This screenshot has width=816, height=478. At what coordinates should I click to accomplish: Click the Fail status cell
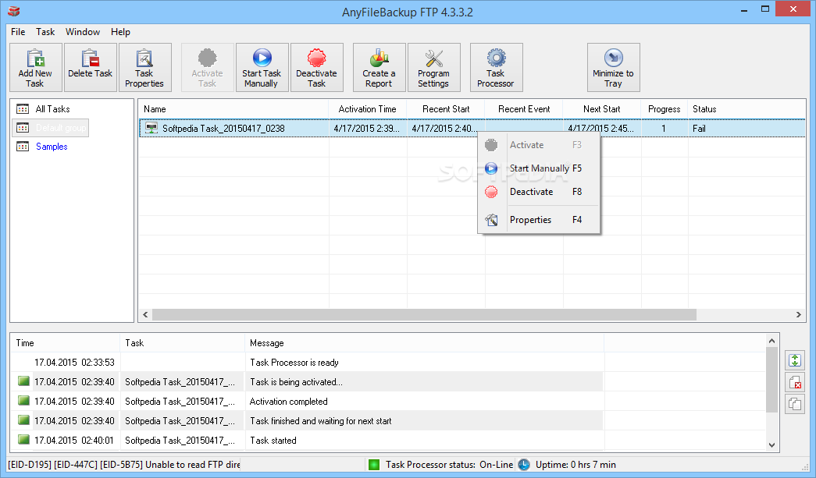click(699, 129)
